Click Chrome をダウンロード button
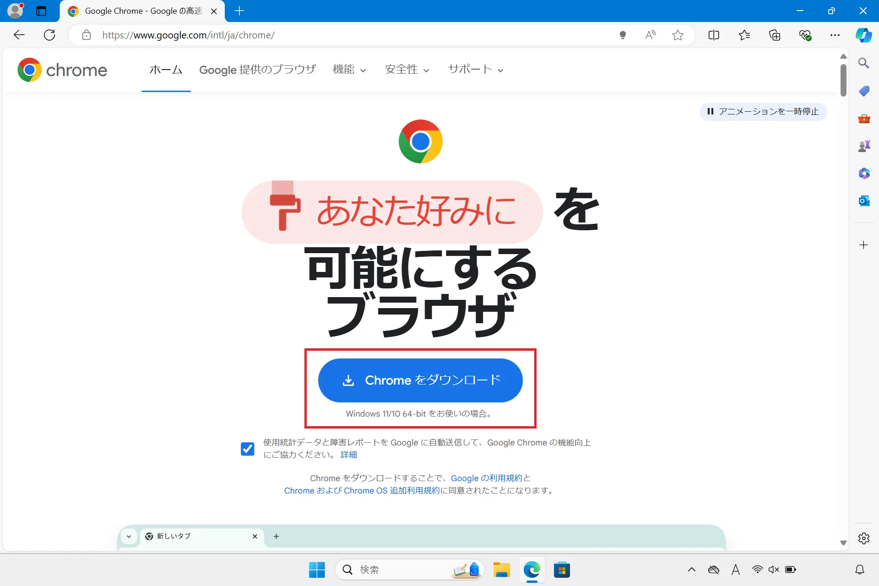Viewport: 879px width, 586px height. pos(420,380)
